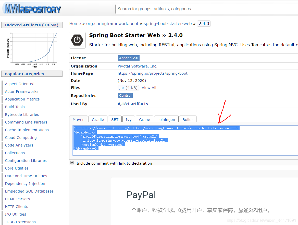Open Collections category
Image resolution: width=298 pixels, height=225 pixels.
point(15,153)
